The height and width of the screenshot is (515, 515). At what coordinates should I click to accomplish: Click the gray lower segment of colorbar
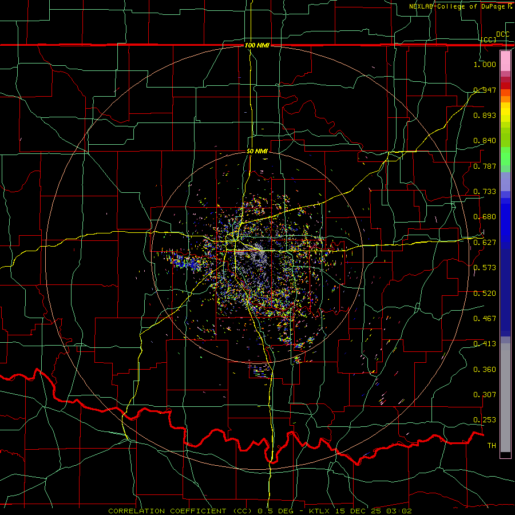coord(505,398)
